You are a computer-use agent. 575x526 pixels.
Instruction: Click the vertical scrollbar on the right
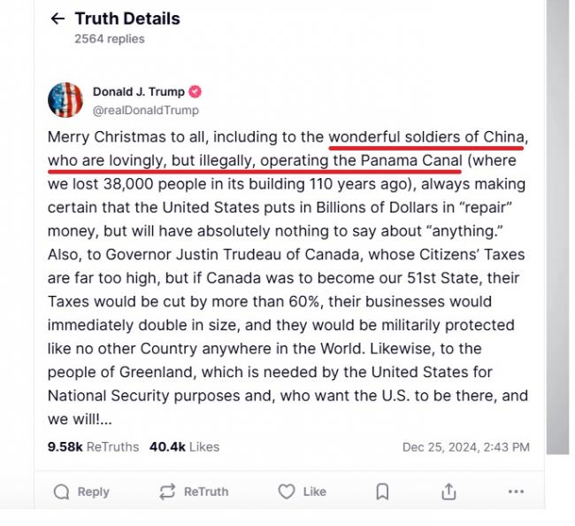click(x=556, y=221)
